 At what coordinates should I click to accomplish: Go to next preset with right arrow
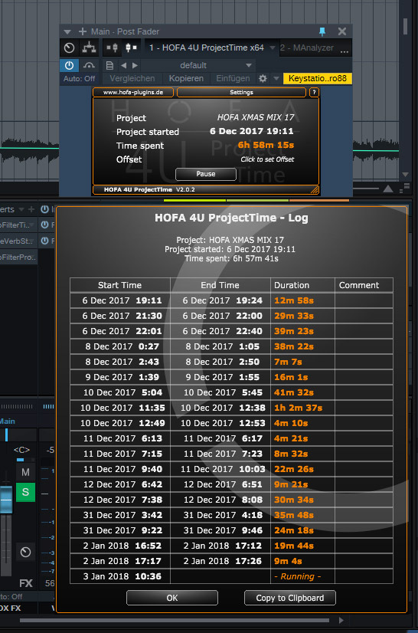[135, 65]
